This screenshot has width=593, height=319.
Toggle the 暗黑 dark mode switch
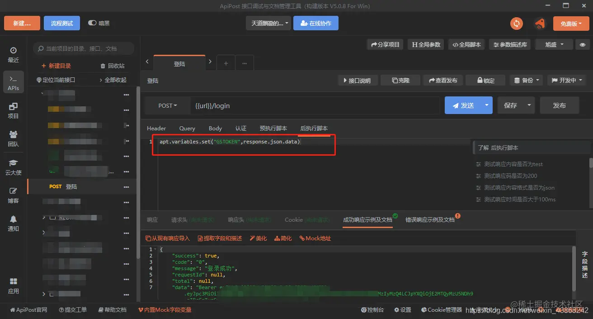tap(92, 23)
